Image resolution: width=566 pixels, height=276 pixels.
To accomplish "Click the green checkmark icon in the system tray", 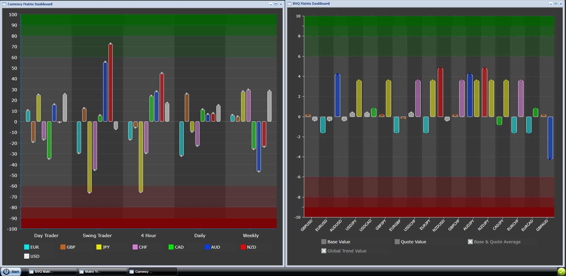I will point(561,271).
